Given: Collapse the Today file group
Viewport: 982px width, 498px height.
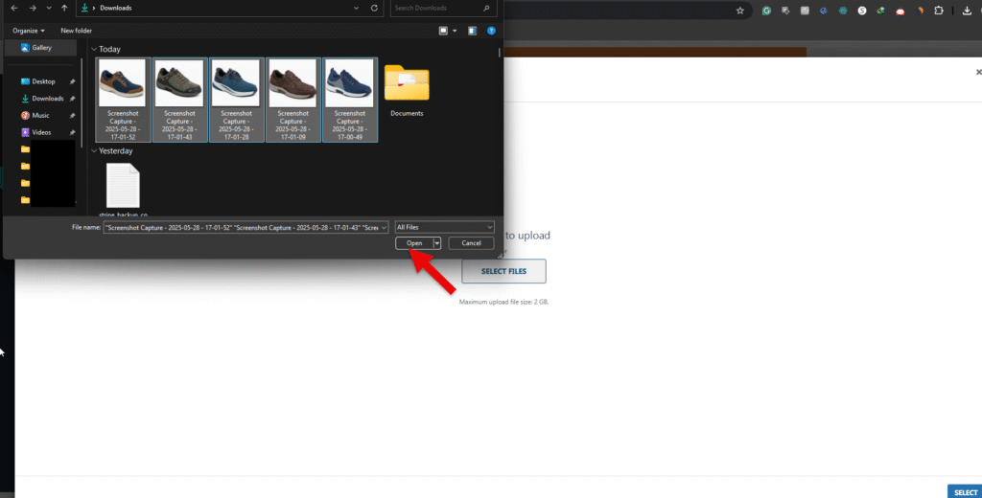Looking at the screenshot, I should coord(94,49).
